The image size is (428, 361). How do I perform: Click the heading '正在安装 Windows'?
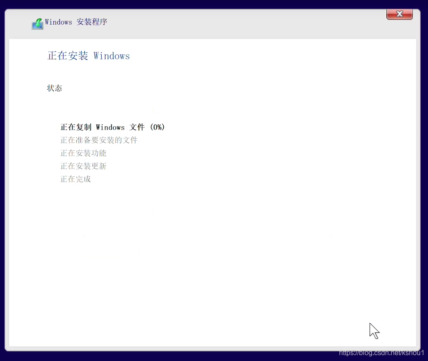(89, 55)
